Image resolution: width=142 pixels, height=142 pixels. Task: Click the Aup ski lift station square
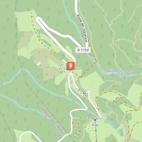pos(95,120)
